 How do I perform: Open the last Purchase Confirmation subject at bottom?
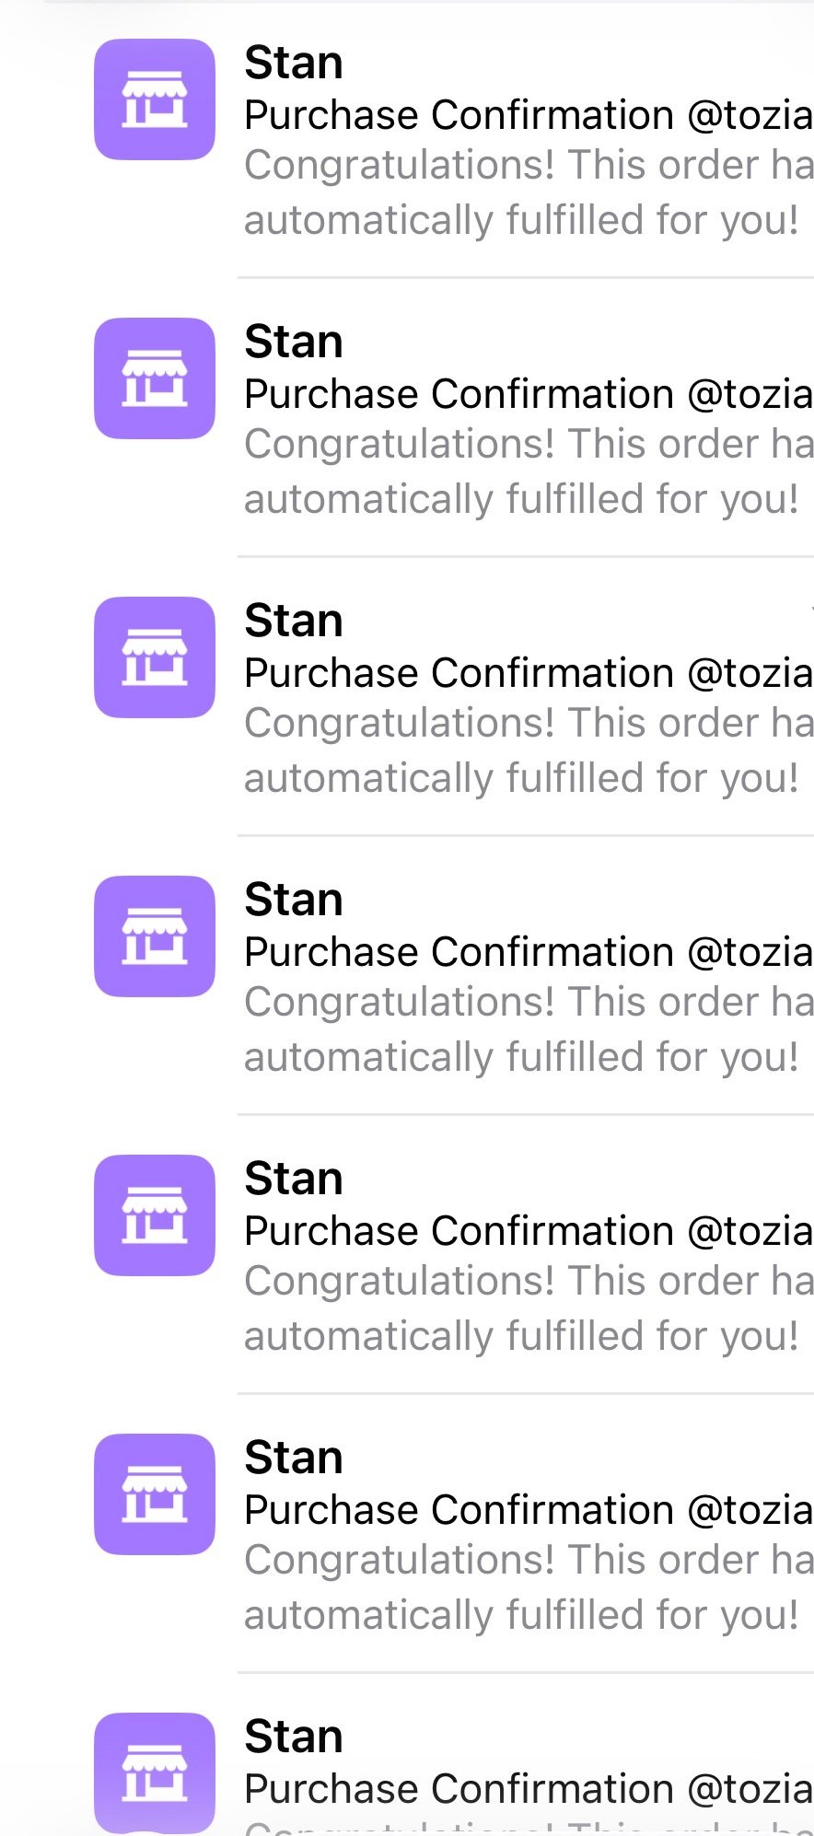(528, 1790)
